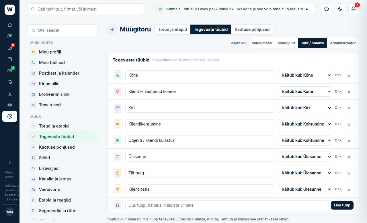367x223 pixels.
Task: Open notifications bell with 7 alerts
Action: (354, 9)
